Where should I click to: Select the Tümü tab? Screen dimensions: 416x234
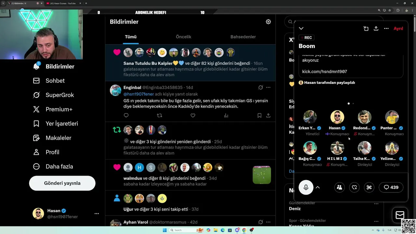(x=131, y=37)
